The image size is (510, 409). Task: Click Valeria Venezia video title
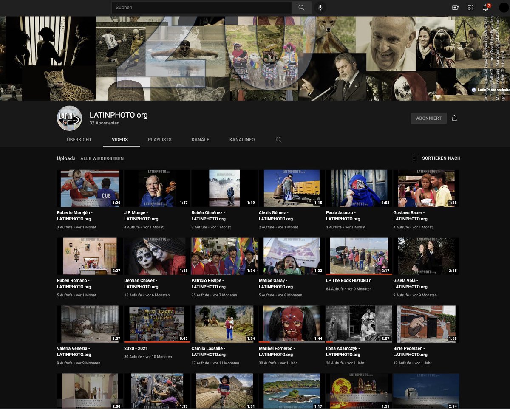pyautogui.click(x=74, y=352)
